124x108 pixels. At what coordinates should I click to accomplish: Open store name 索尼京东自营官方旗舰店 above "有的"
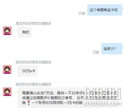pyautogui.click(x=33, y=24)
